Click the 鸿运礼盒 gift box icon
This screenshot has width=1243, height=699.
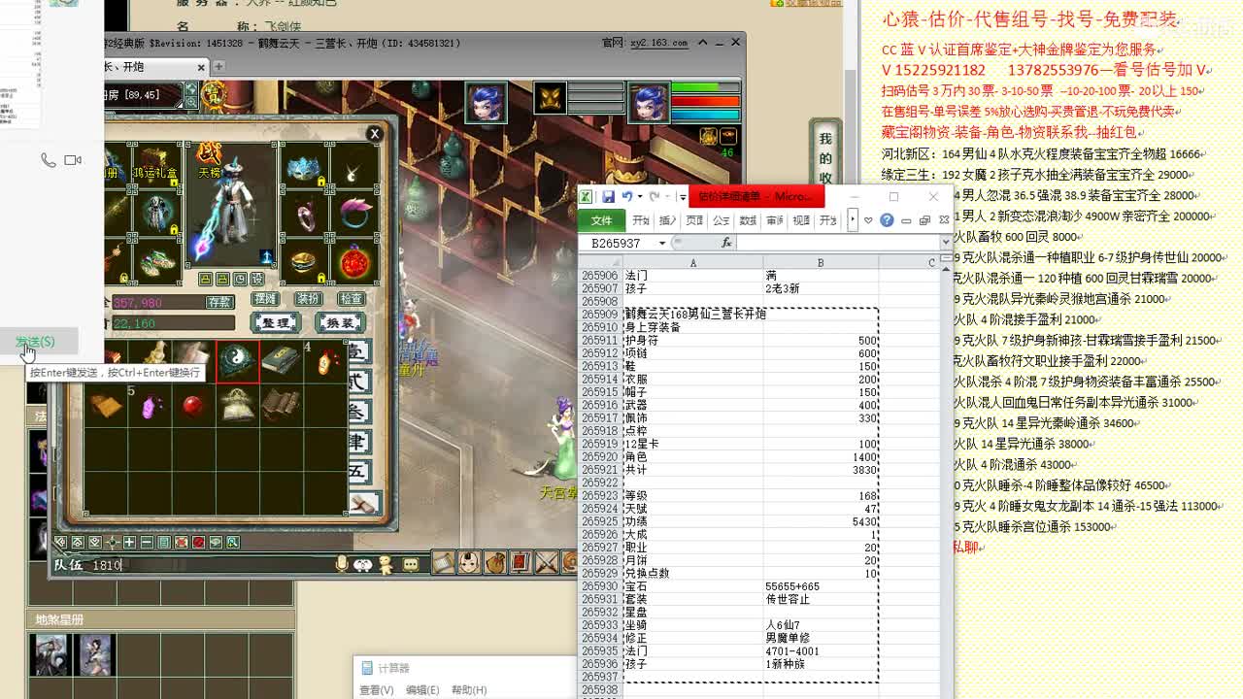(157, 165)
